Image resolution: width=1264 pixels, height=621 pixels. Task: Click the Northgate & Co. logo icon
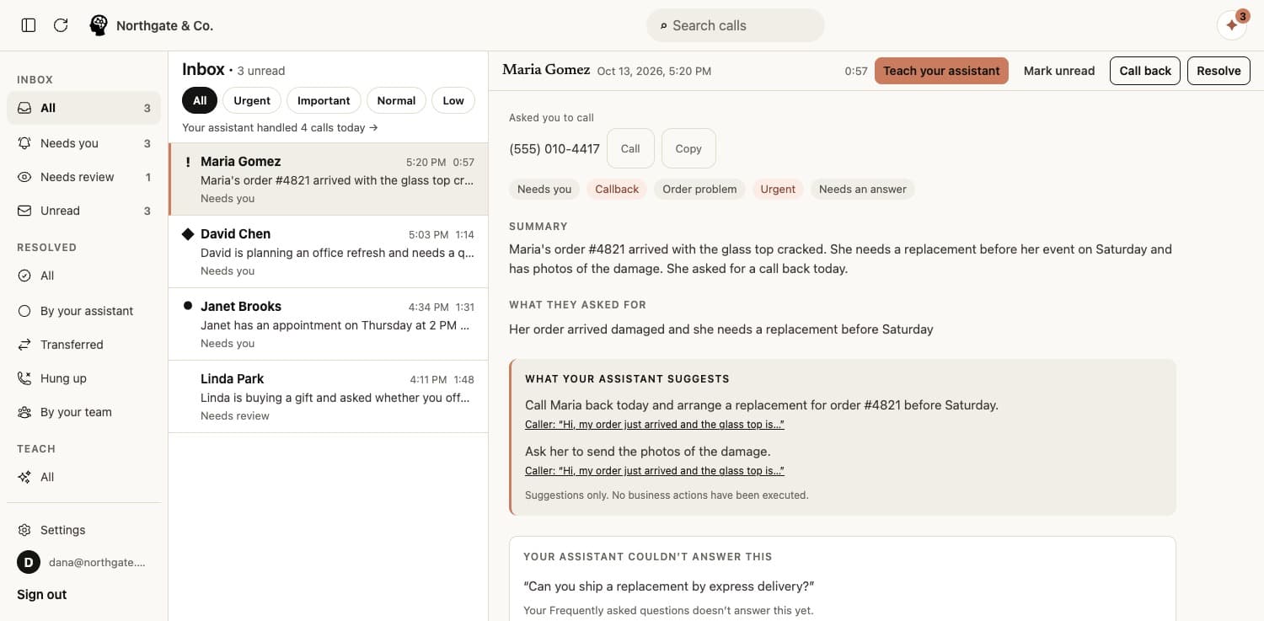tap(99, 25)
